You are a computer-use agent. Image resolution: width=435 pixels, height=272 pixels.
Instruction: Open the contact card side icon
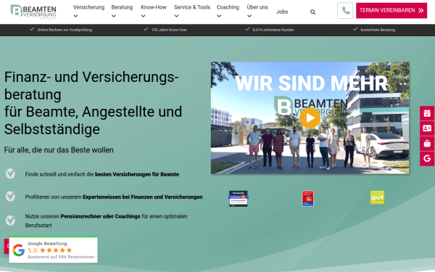coord(427,128)
